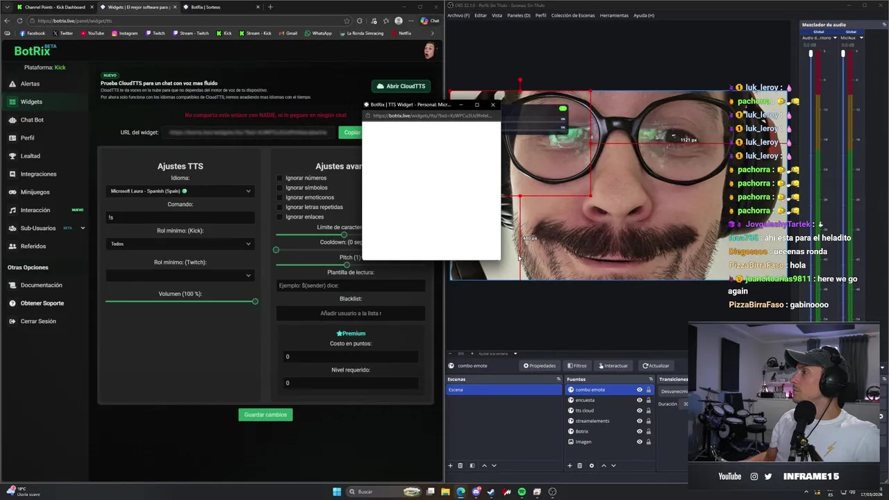This screenshot has width=889, height=500.
Task: Open OBS Studio from the taskbar
Action: pyautogui.click(x=552, y=492)
